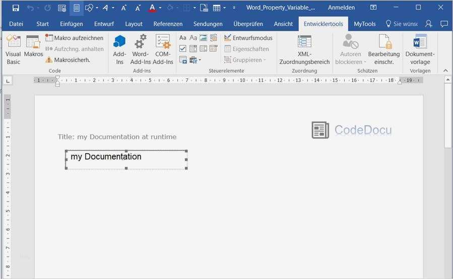This screenshot has width=453, height=279.
Task: Open the shapes dropdown arrow
Action: pos(97,8)
